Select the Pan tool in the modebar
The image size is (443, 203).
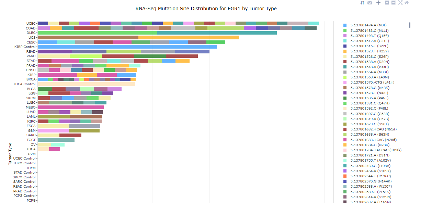click(x=378, y=2)
